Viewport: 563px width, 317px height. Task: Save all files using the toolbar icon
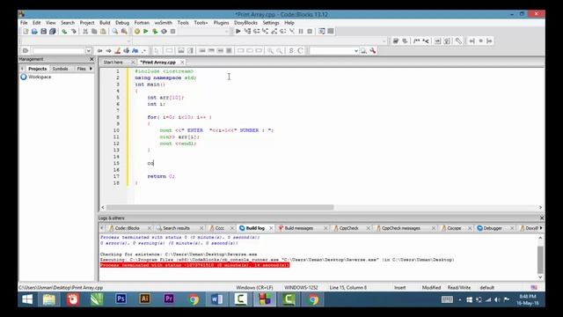tap(53, 32)
